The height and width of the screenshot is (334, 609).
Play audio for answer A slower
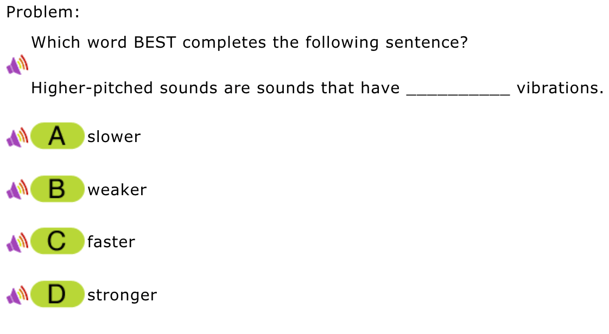(17, 137)
